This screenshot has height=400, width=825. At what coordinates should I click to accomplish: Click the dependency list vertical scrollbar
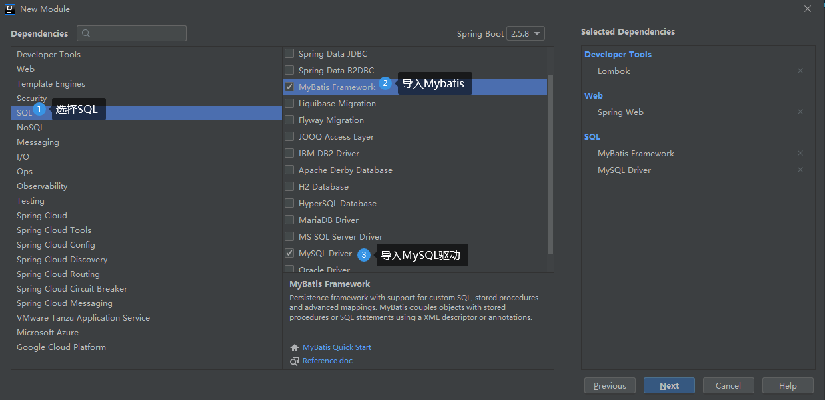pyautogui.click(x=550, y=164)
